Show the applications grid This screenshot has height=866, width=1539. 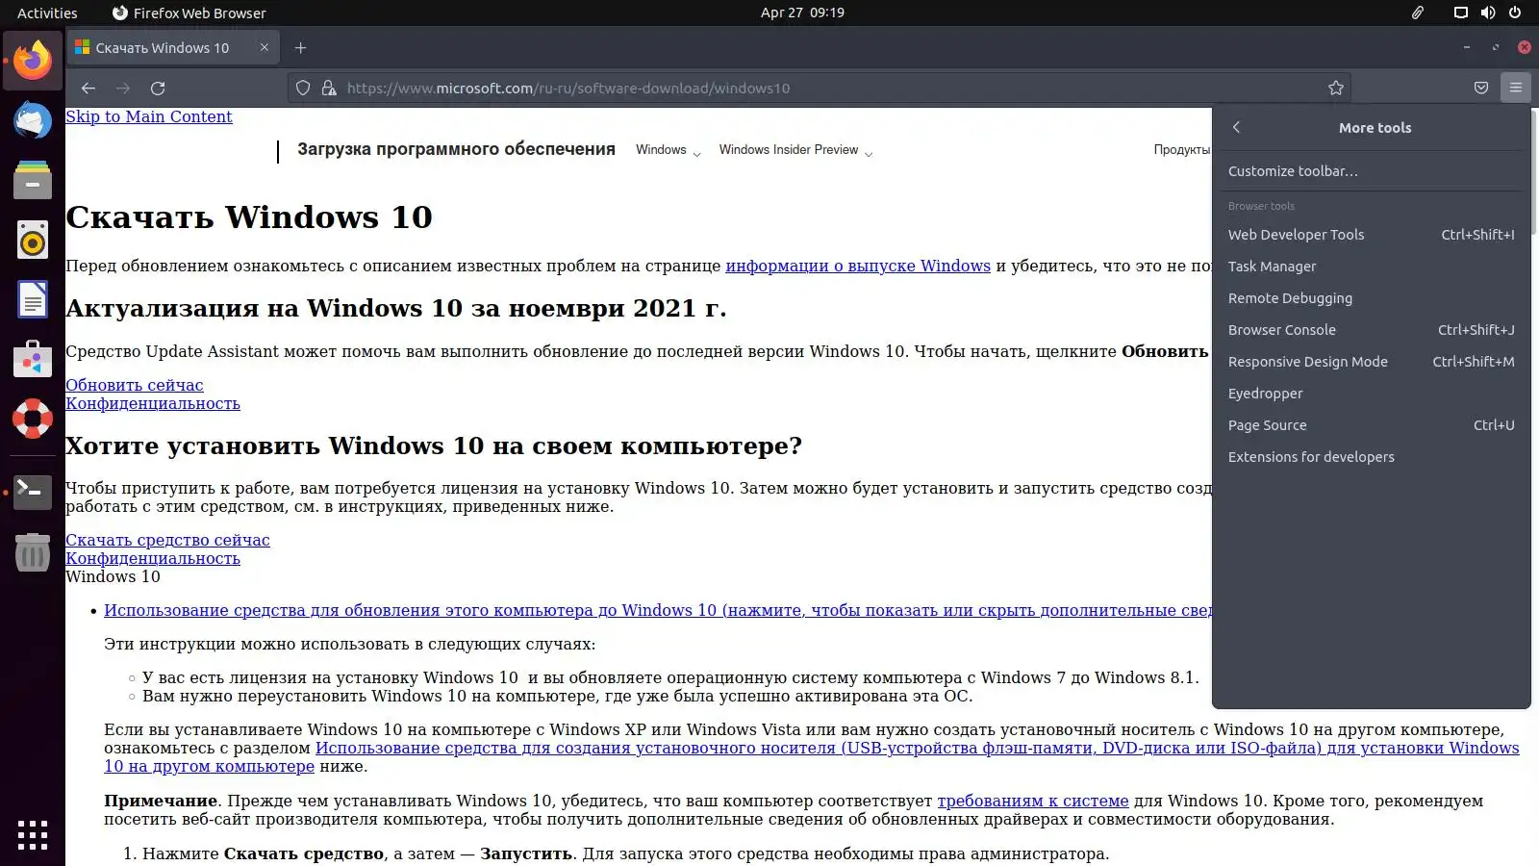click(x=33, y=834)
